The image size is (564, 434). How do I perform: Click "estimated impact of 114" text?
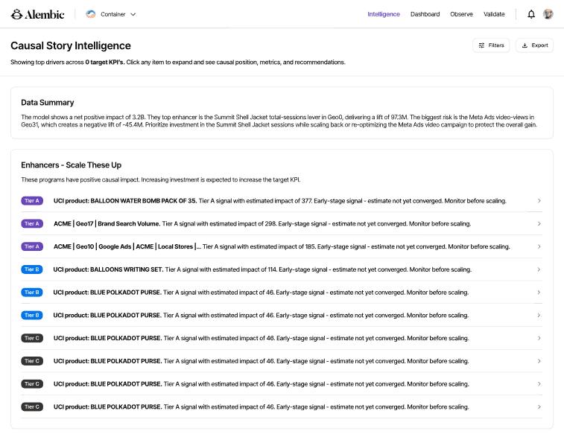(245, 269)
